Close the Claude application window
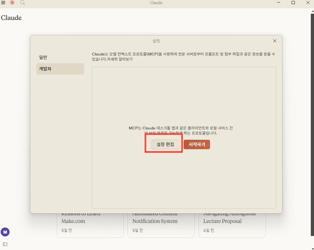The image size is (314, 250). click(x=308, y=3)
